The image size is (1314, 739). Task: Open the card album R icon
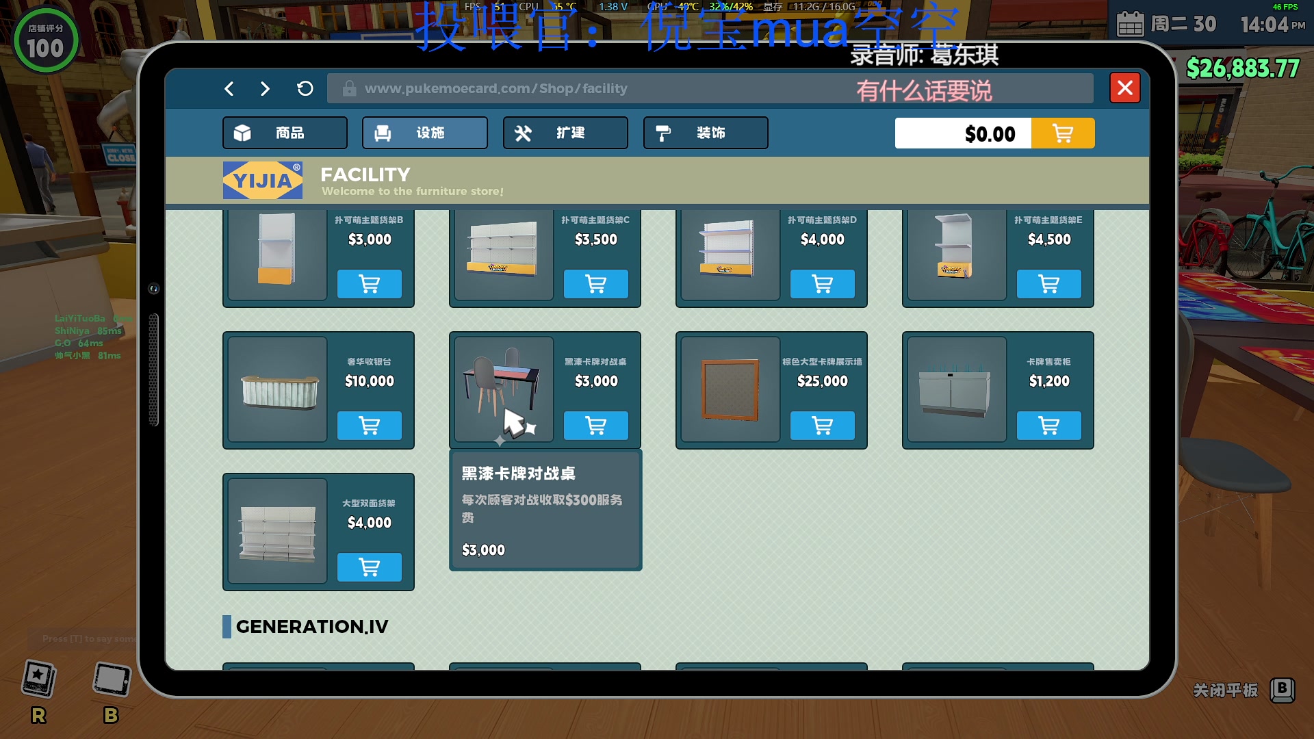pyautogui.click(x=38, y=679)
